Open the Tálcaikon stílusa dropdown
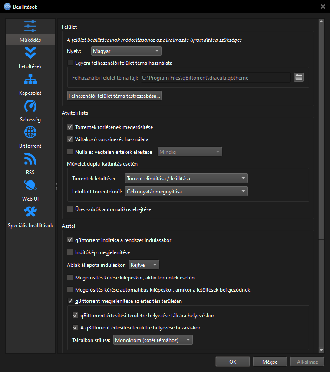The width and height of the screenshot is (330, 372). coord(153,340)
